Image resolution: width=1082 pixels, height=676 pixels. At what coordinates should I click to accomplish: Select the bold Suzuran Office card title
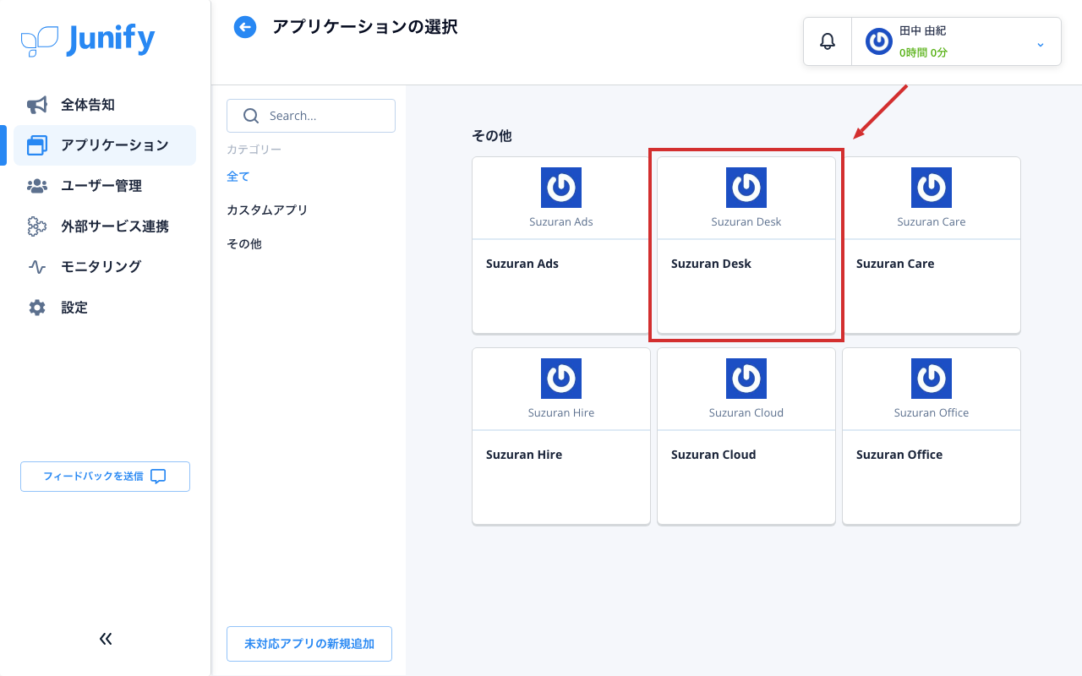tap(899, 455)
